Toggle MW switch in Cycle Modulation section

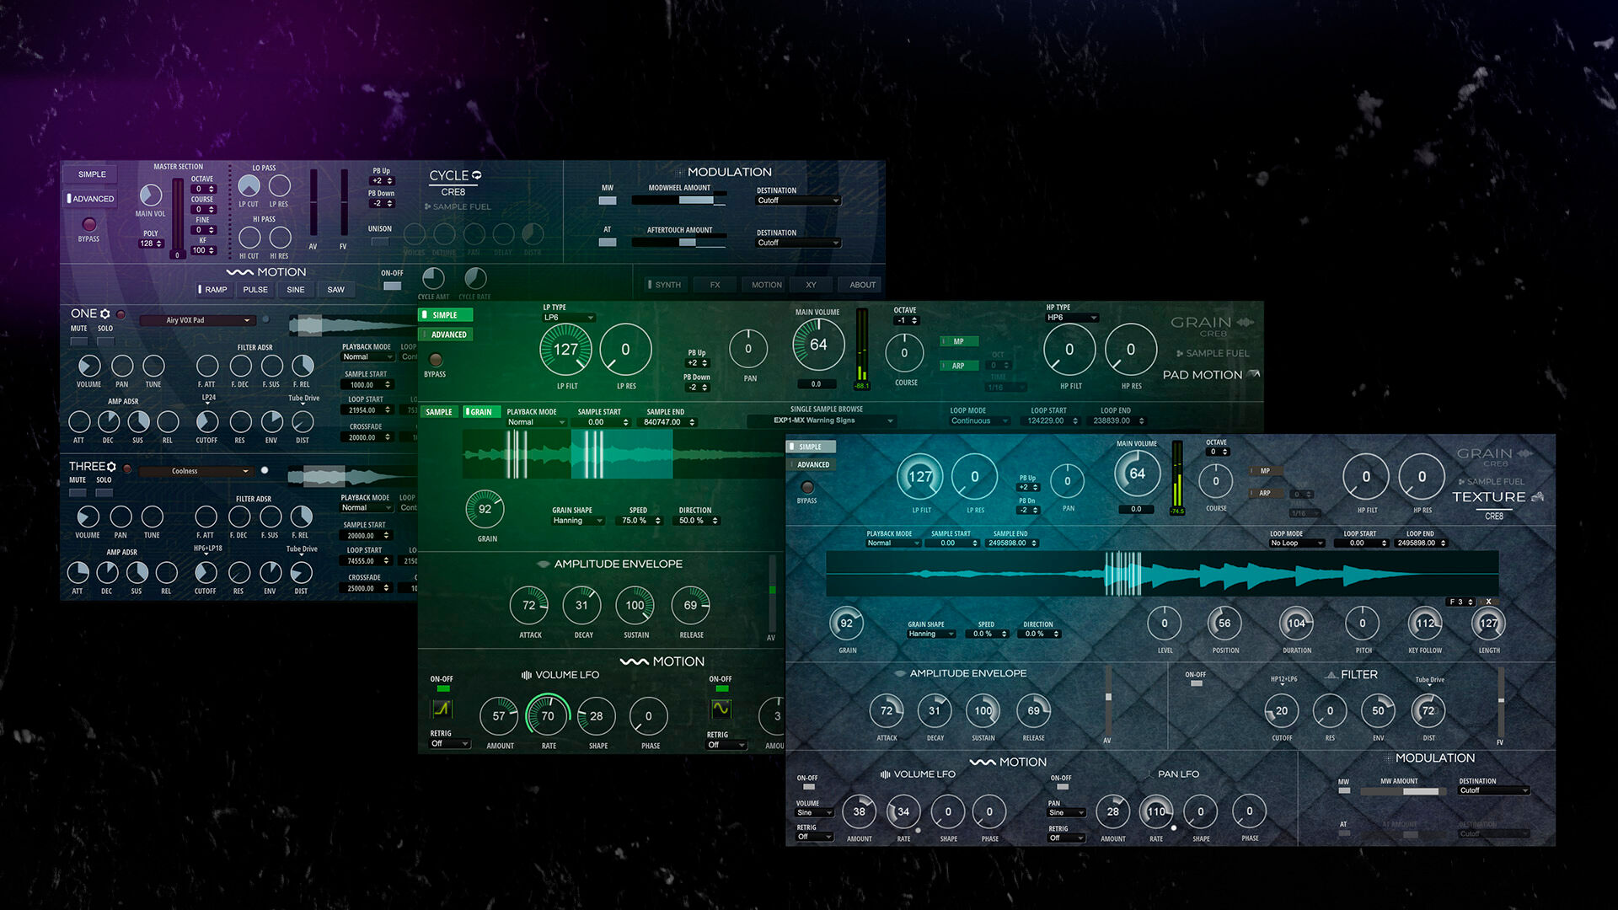pos(608,201)
